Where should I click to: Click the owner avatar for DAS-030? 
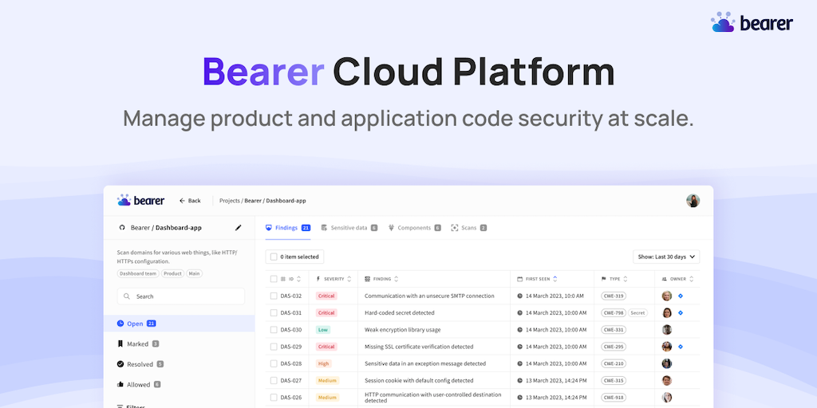667,330
